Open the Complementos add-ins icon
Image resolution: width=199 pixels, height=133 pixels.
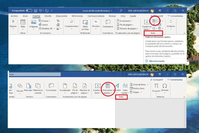[71, 22]
